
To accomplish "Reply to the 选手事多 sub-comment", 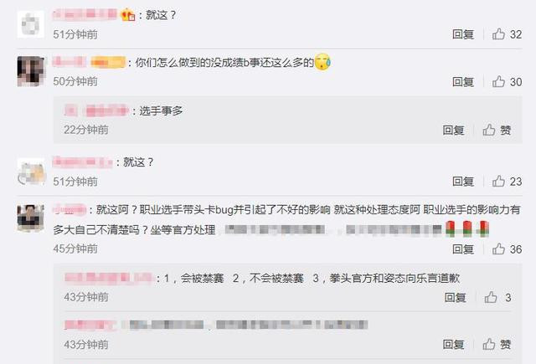I will (x=453, y=130).
